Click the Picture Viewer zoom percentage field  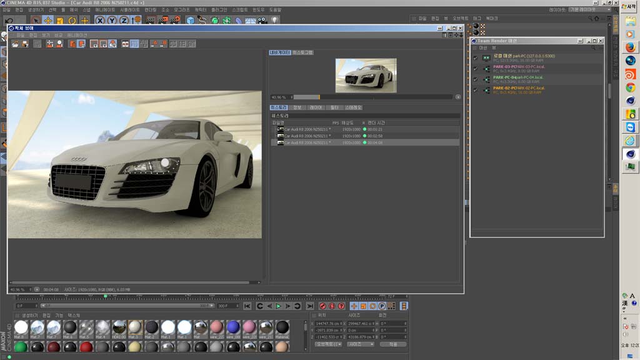pos(21,289)
